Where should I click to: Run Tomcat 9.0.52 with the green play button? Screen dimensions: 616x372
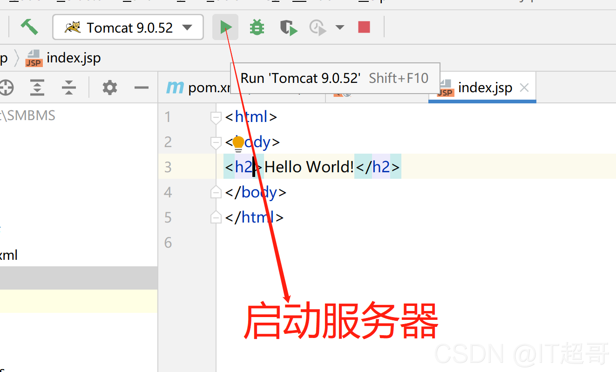click(225, 27)
